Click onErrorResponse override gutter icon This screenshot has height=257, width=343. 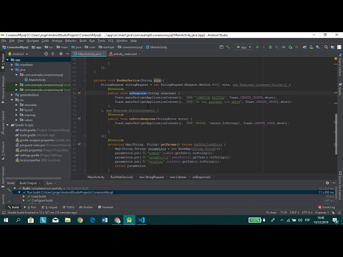click(x=79, y=119)
